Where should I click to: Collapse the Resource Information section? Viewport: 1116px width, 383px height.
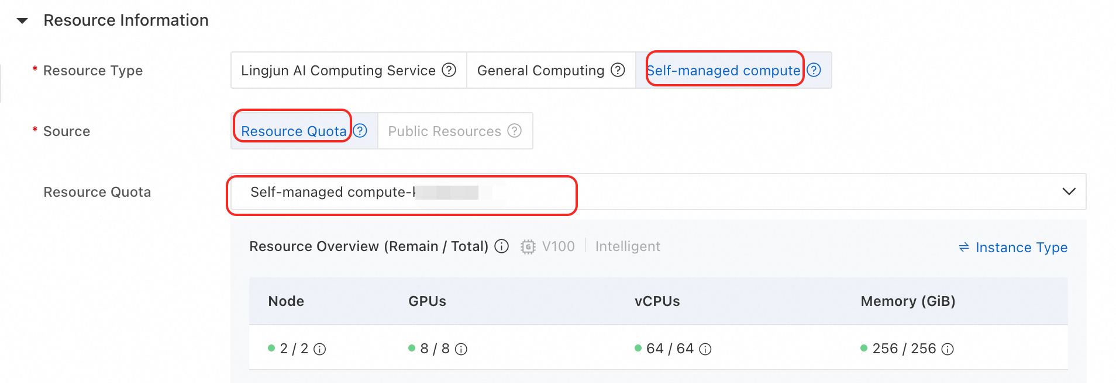pos(21,20)
